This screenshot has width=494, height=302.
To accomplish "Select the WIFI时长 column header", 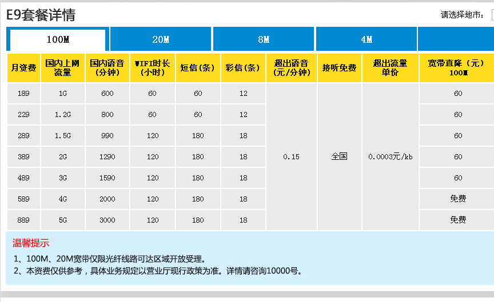I will 152,68.
